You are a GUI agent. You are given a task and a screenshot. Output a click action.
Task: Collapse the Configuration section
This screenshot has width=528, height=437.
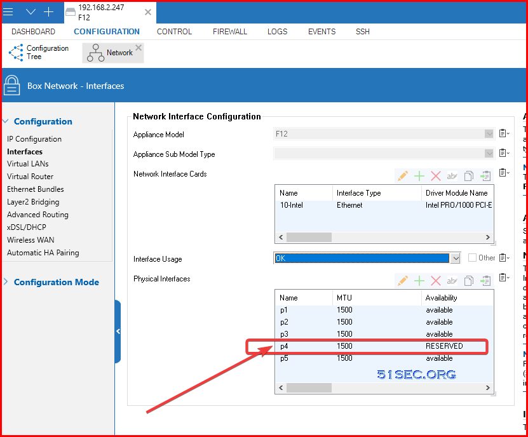tap(6, 121)
